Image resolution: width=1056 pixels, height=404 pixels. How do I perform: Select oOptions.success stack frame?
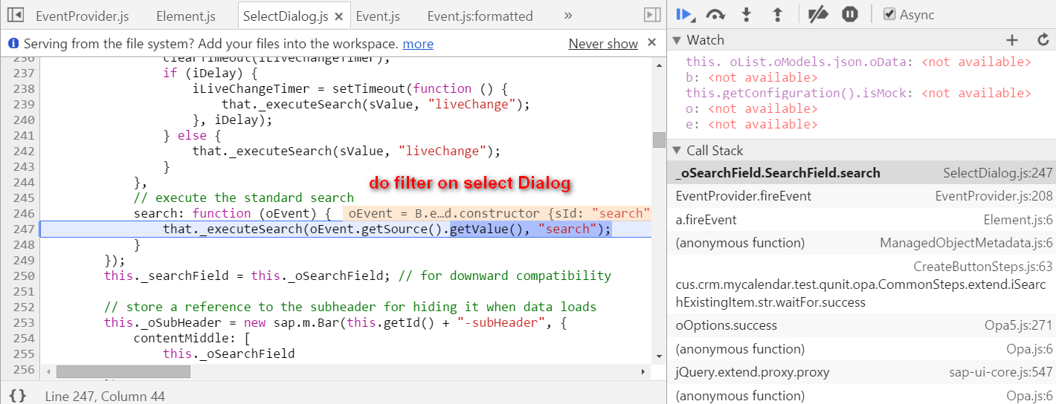pos(861,325)
